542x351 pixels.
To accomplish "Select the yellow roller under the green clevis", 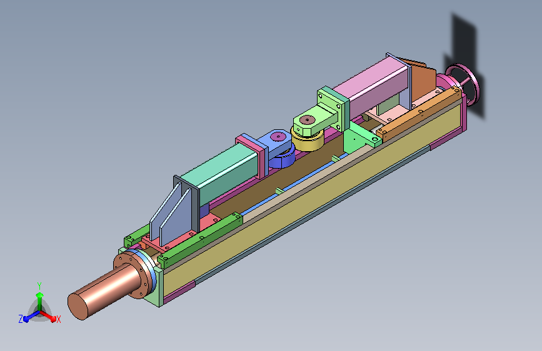I will pos(308,141).
